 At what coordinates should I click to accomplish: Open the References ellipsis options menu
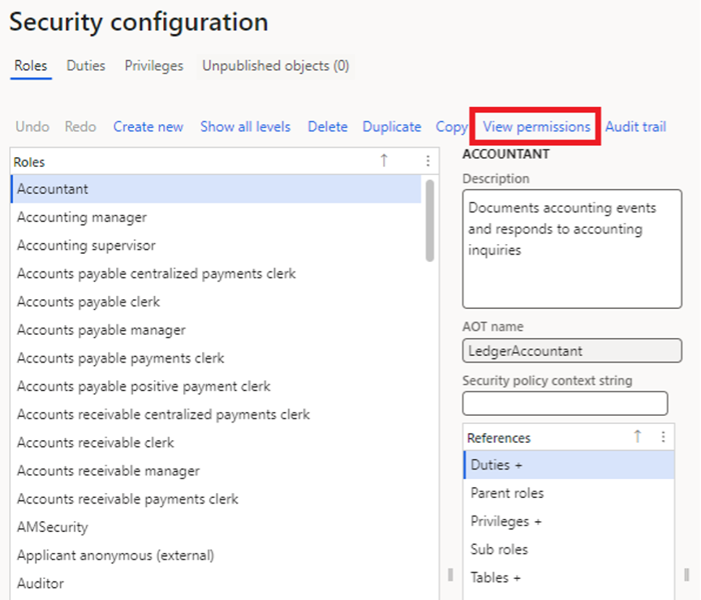pos(664,437)
